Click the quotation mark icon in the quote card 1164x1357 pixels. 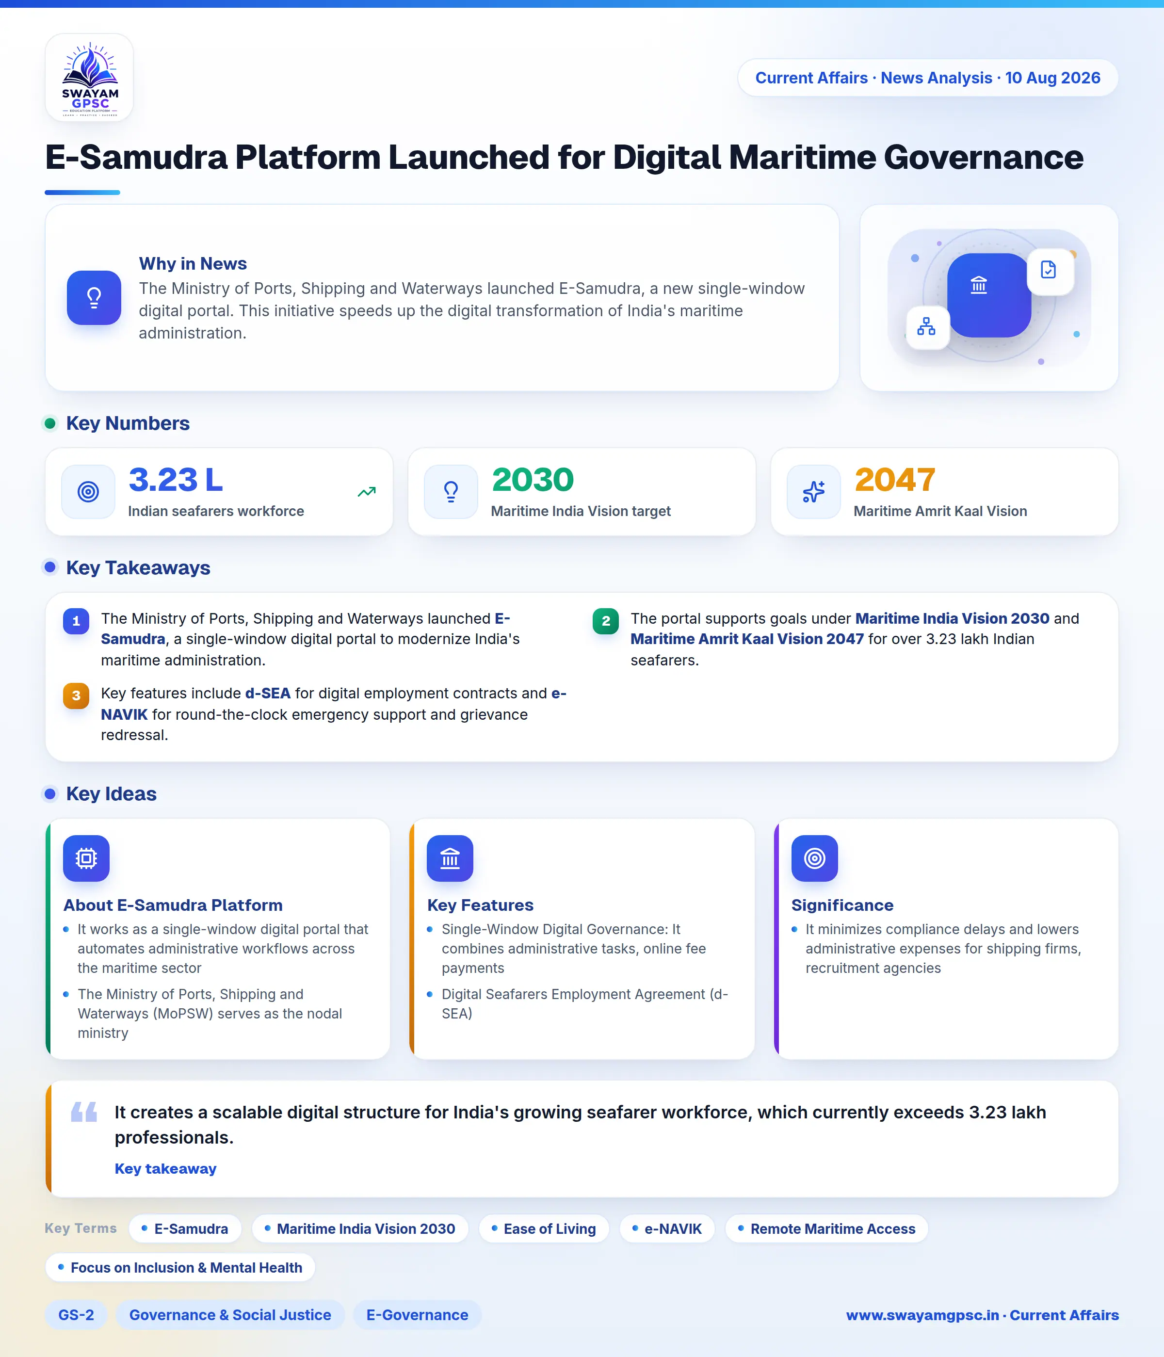(x=84, y=1112)
